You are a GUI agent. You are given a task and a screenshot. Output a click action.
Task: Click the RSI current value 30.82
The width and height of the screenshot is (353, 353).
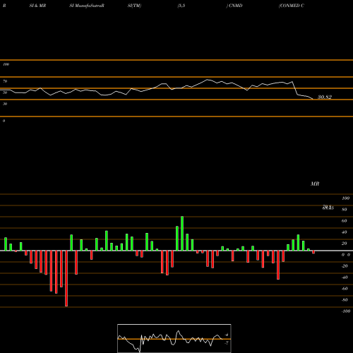click(325, 97)
